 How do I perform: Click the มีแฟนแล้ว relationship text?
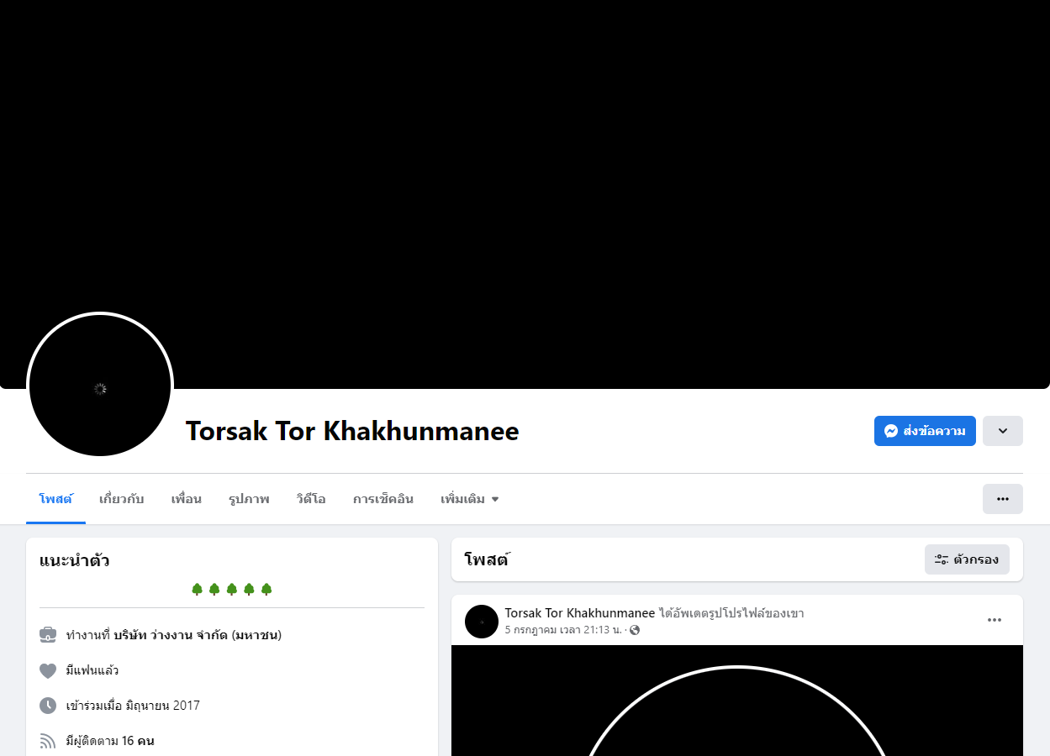(92, 670)
